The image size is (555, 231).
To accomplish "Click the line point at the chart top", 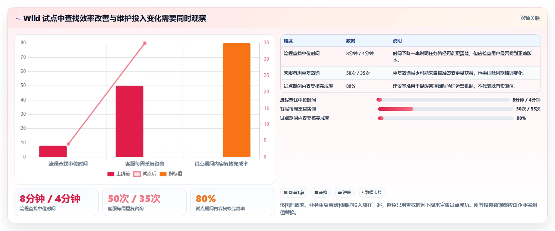I will (145, 43).
